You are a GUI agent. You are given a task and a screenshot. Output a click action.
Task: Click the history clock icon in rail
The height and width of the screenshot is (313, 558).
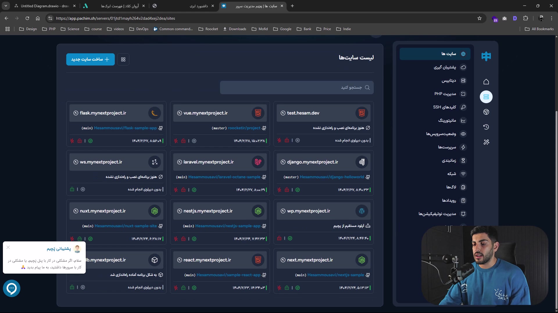tap(486, 127)
